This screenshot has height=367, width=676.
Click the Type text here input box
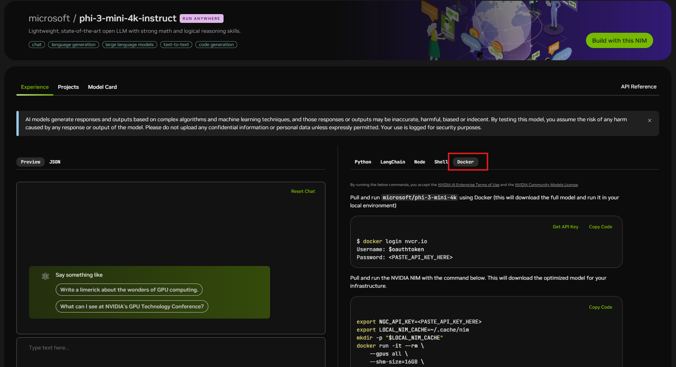[171, 348]
